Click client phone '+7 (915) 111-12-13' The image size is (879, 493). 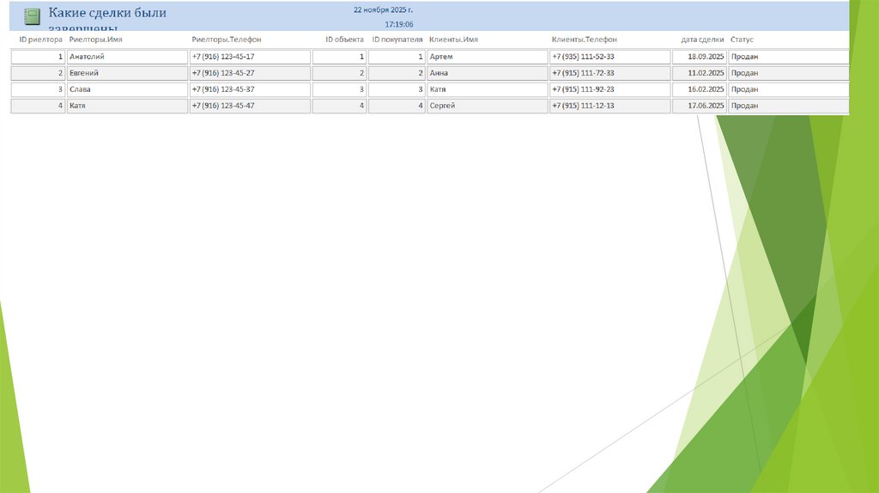[610, 106]
